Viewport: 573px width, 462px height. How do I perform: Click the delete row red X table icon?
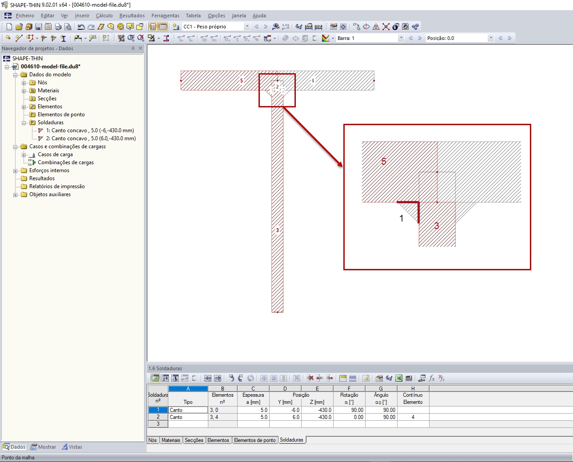point(310,378)
